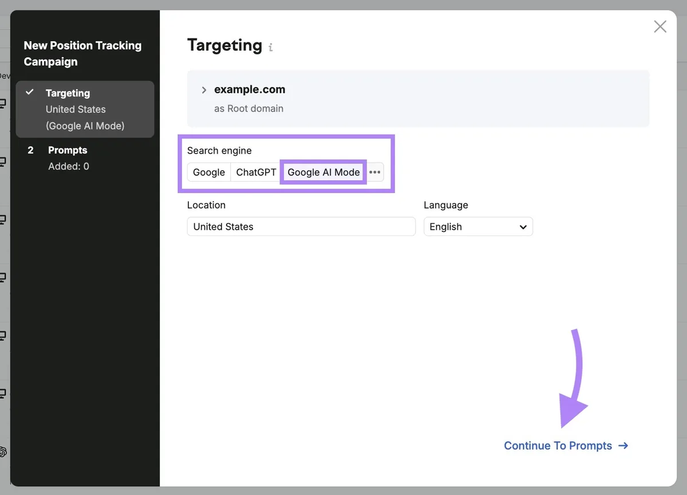
Task: Select Google AI Mode search engine
Action: click(323, 172)
